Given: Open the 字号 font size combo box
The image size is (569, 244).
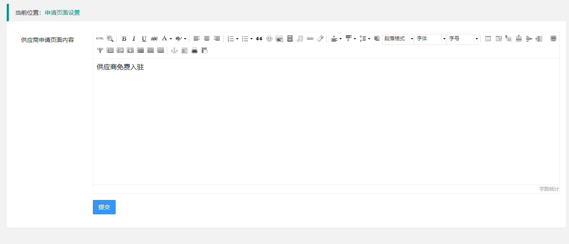Looking at the screenshot, I should pyautogui.click(x=463, y=39).
